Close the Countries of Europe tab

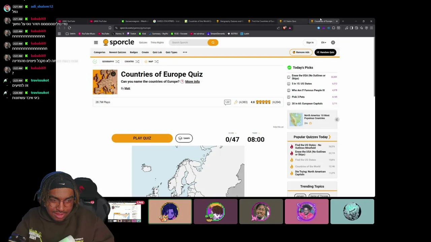coord(337,21)
